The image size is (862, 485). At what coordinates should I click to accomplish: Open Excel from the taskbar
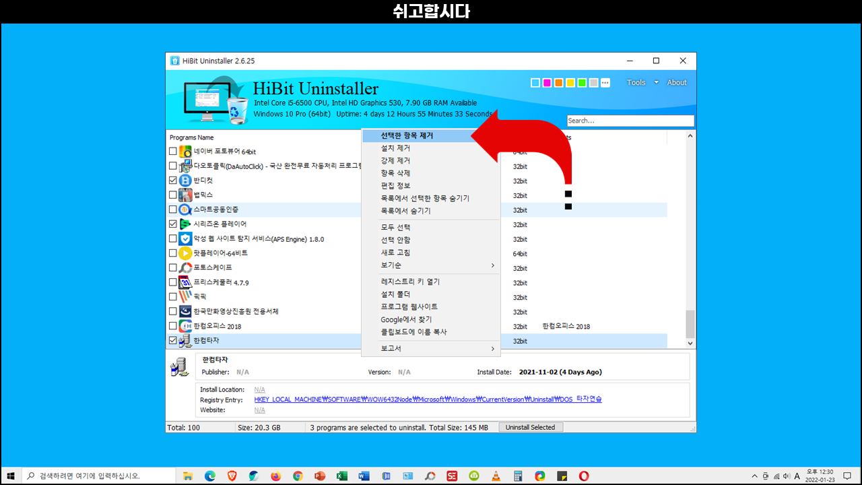coord(341,476)
